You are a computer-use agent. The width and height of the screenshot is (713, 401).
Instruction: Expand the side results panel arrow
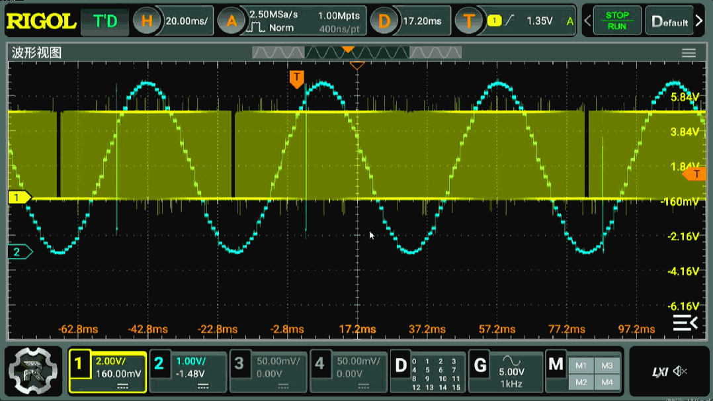coord(685,323)
